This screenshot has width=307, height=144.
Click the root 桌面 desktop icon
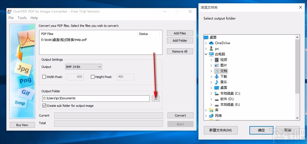coord(206,37)
